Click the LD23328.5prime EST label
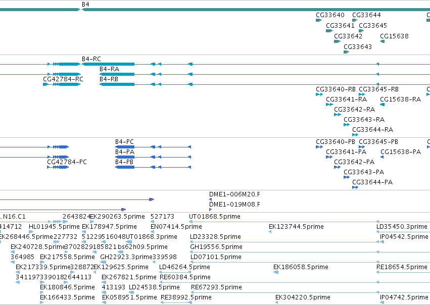Viewport: 430px width, 305px height. [215, 237]
